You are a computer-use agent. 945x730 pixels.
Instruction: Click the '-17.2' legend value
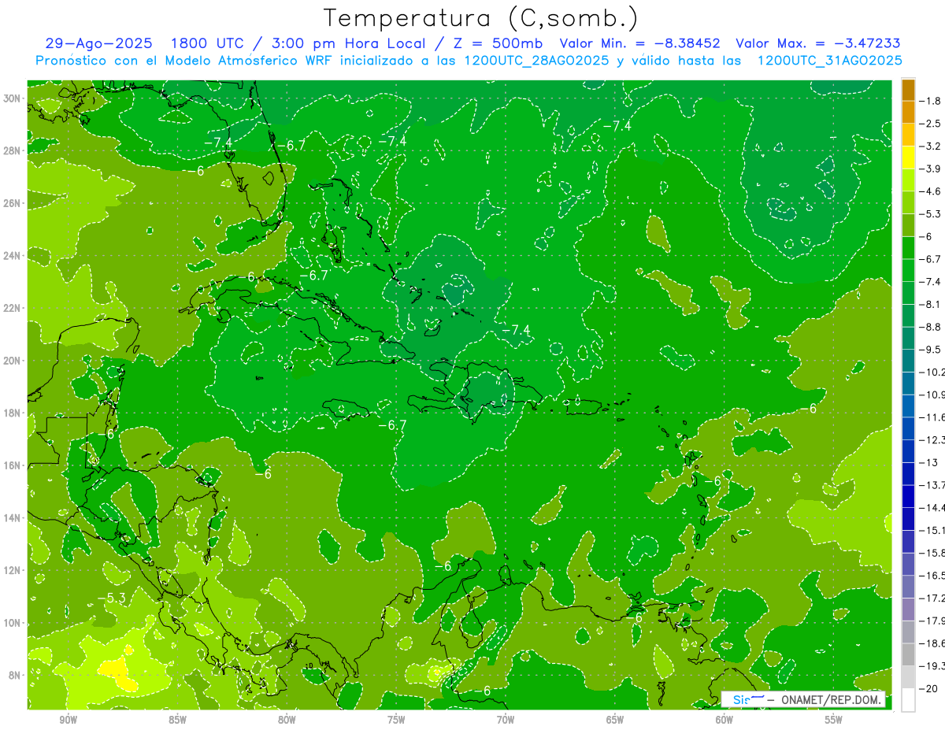pos(933,598)
